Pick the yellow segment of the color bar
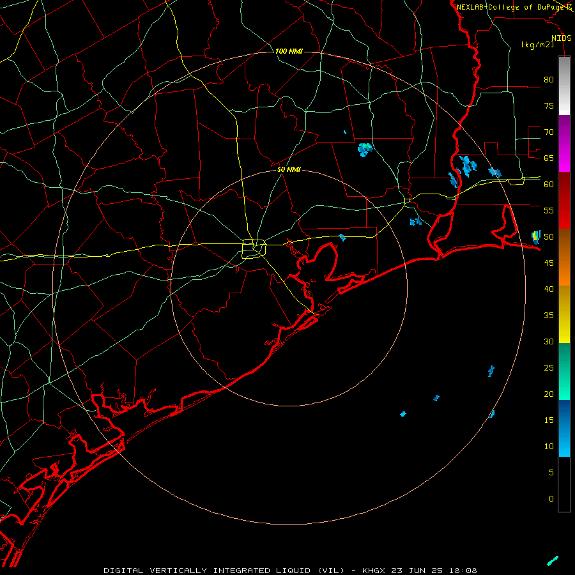 point(564,314)
